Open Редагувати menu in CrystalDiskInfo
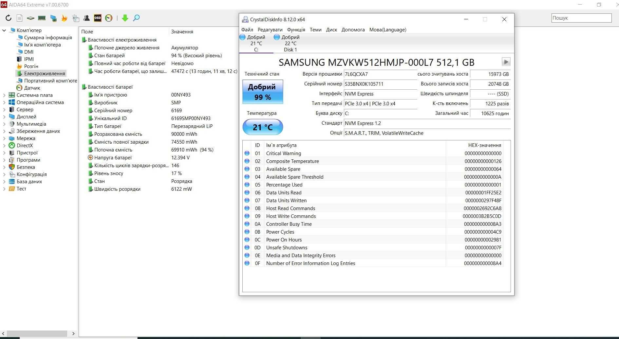 click(x=270, y=29)
